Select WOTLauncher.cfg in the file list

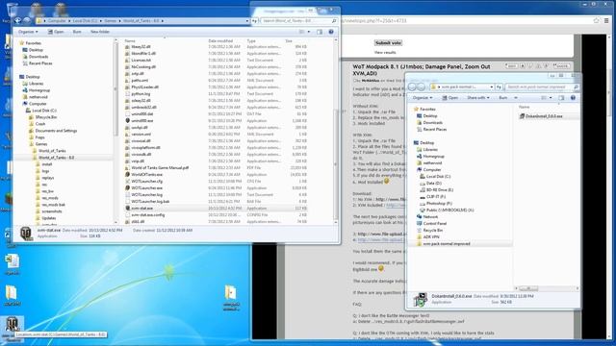coord(146,182)
